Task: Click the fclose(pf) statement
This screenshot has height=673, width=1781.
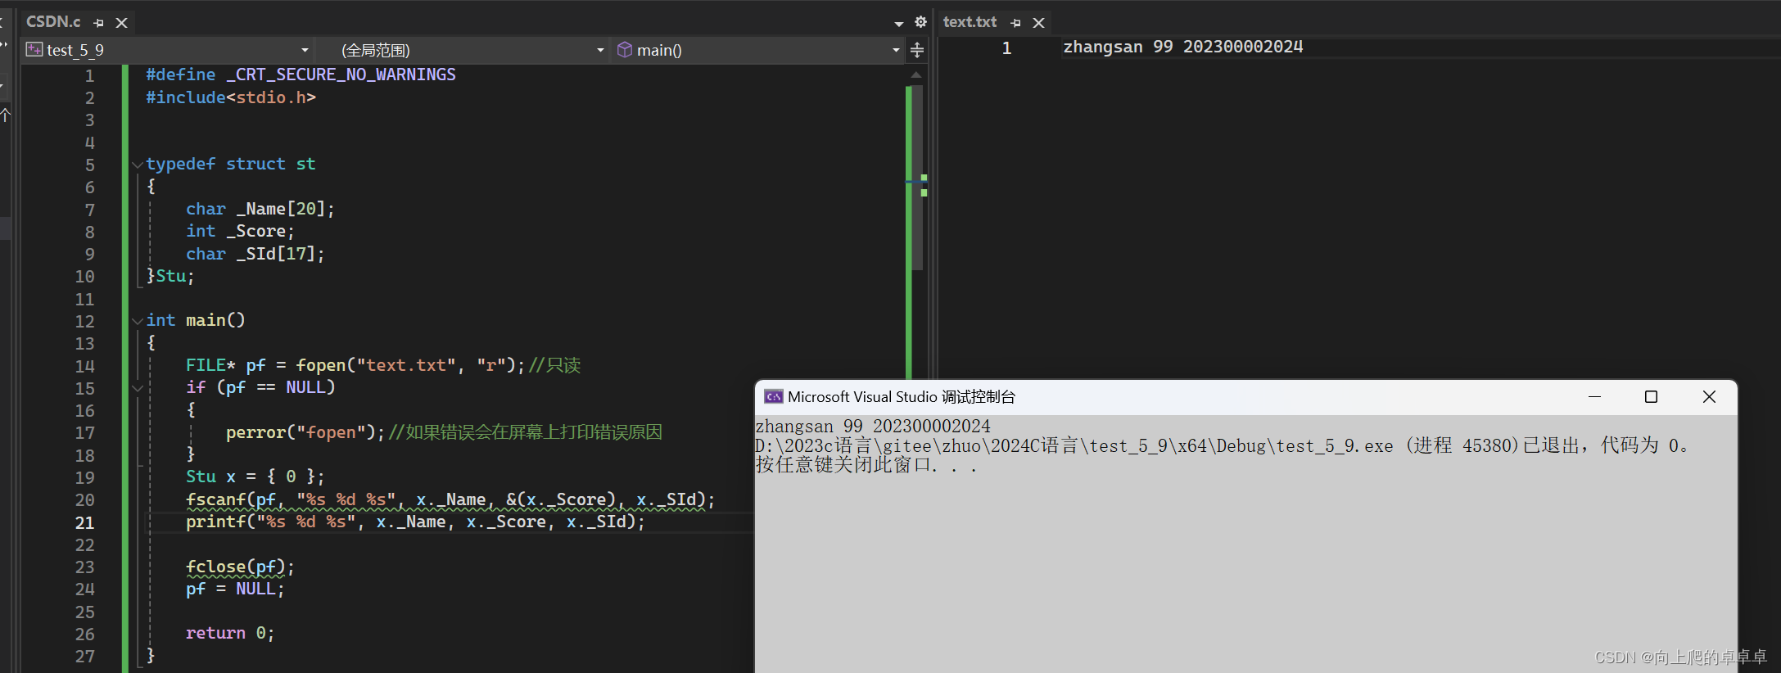Action: pos(240,567)
